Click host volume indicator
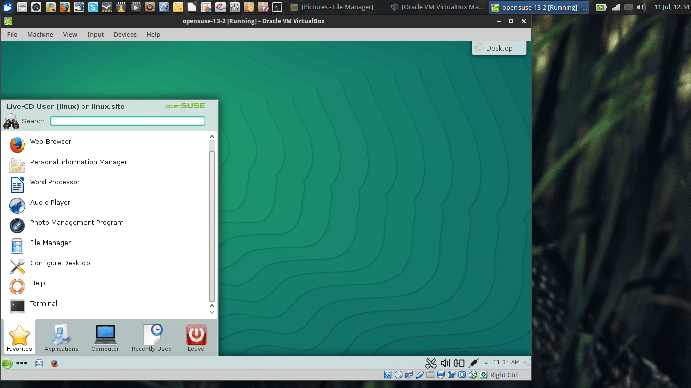The image size is (691, 388). click(x=641, y=7)
